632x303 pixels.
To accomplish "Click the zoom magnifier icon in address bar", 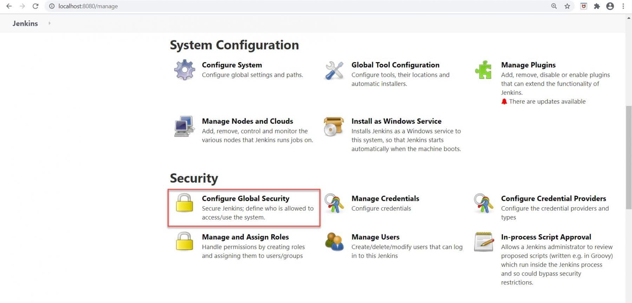I will [554, 6].
